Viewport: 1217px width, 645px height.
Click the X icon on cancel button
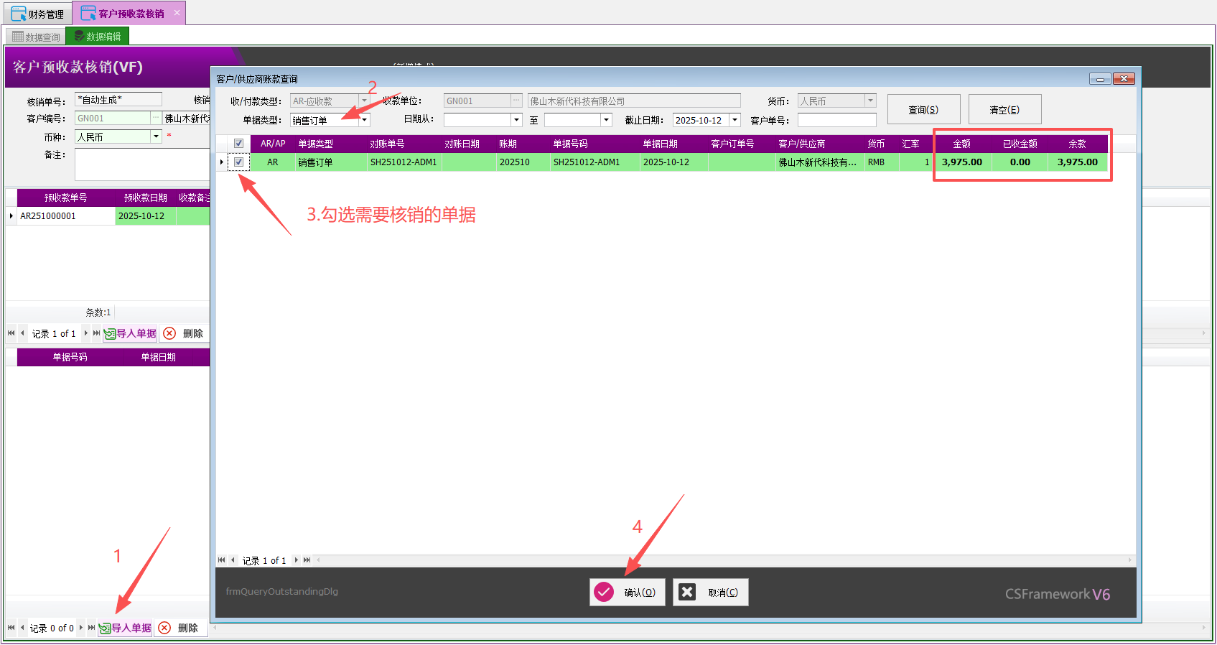coord(687,592)
